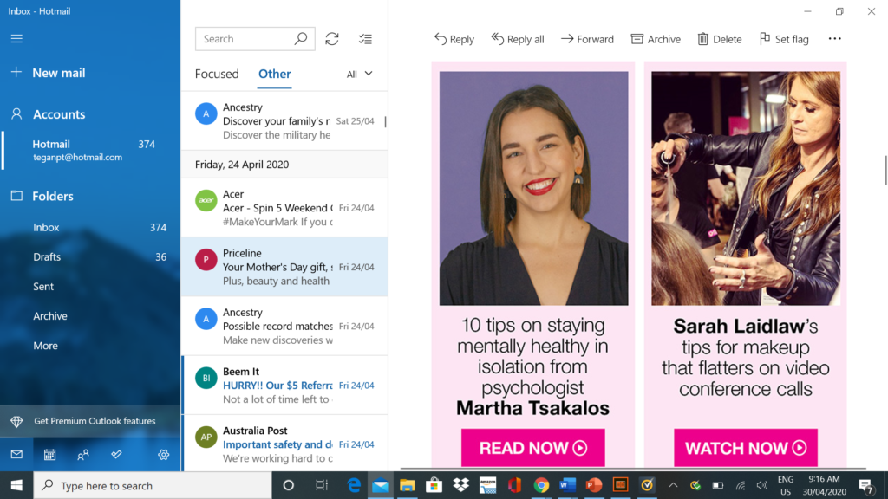
Task: Open Calendar from bottom navigation bar
Action: tap(50, 455)
